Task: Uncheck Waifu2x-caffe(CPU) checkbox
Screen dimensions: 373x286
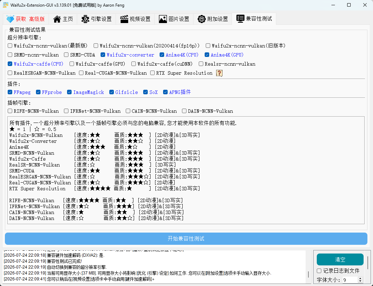Action: (x=10, y=64)
